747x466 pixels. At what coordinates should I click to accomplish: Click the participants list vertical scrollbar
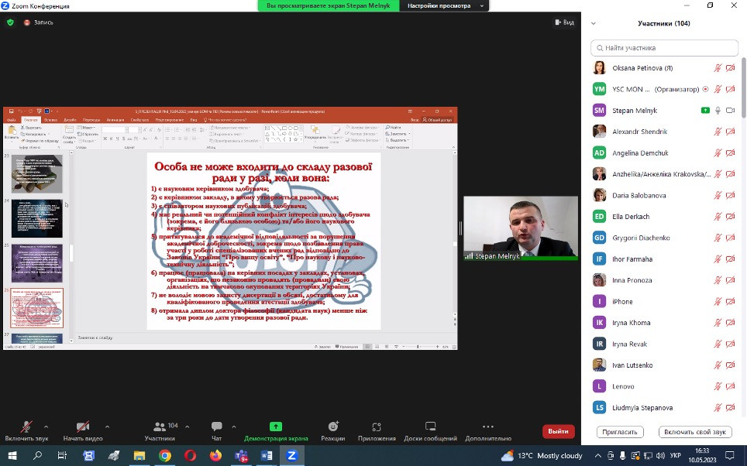(x=743, y=87)
